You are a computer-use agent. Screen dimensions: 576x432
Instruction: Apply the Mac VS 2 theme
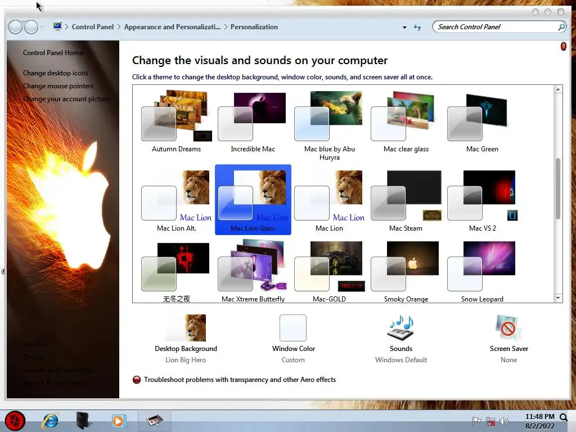pos(482,200)
